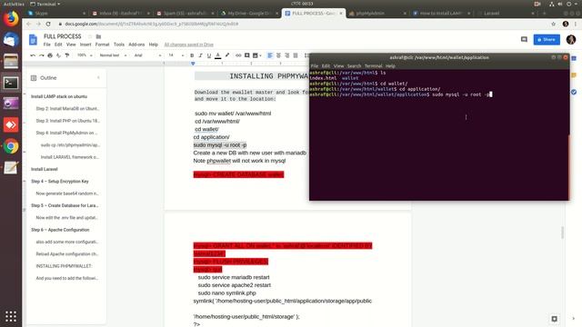Image resolution: width=582 pixels, height=327 pixels.
Task: Set left text alignment
Action: [x=270, y=55]
